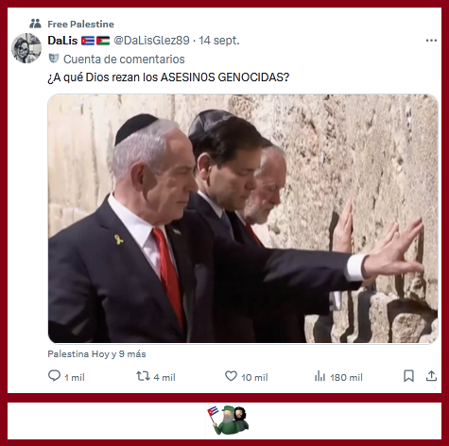This screenshot has height=446, width=449.
Task: Click the mask icon beside Cuenta de comentarios
Action: (x=54, y=59)
